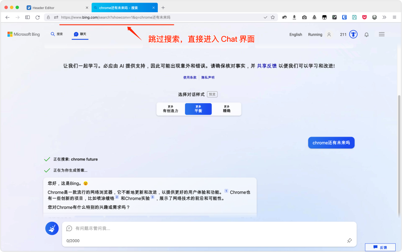
Task: Open the Firefox application menu
Action: pyautogui.click(x=394, y=17)
